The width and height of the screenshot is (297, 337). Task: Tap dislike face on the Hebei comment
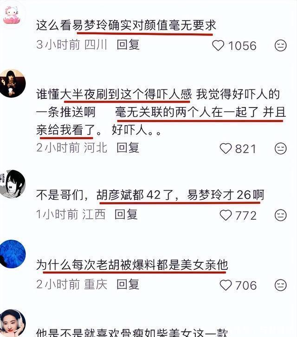280,148
